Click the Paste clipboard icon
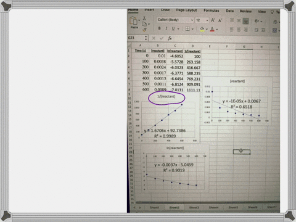This screenshot has height=222, width=296. 133,20
